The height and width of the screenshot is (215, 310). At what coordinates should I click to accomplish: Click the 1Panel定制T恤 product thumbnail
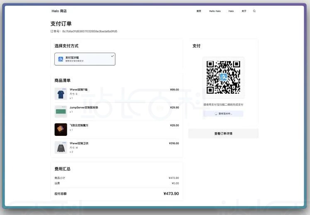(x=61, y=94)
